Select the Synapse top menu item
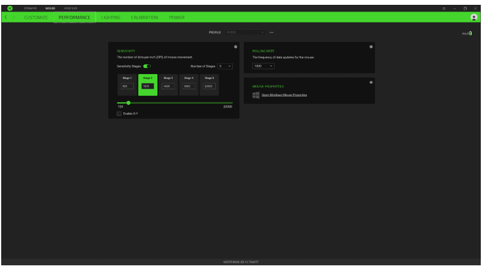 click(x=30, y=8)
